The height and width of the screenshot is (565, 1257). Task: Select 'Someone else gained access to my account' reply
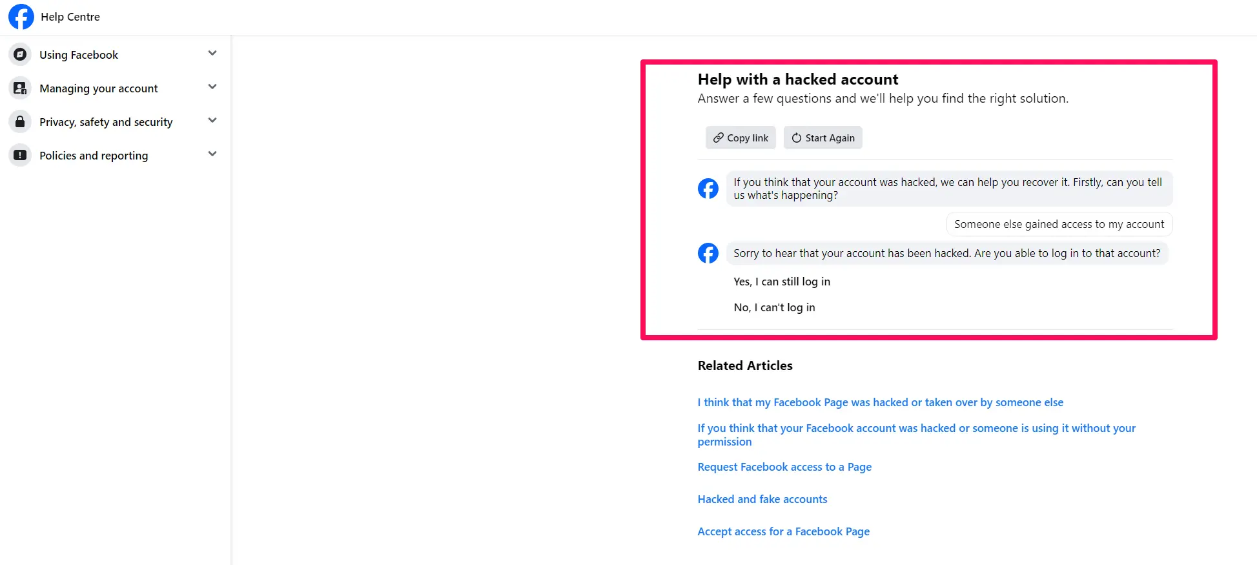tap(1059, 224)
